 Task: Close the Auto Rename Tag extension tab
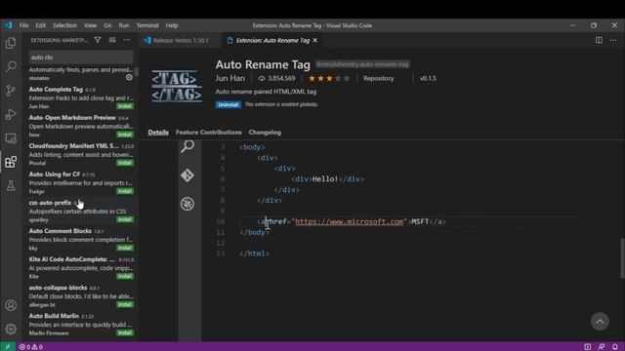pos(315,40)
